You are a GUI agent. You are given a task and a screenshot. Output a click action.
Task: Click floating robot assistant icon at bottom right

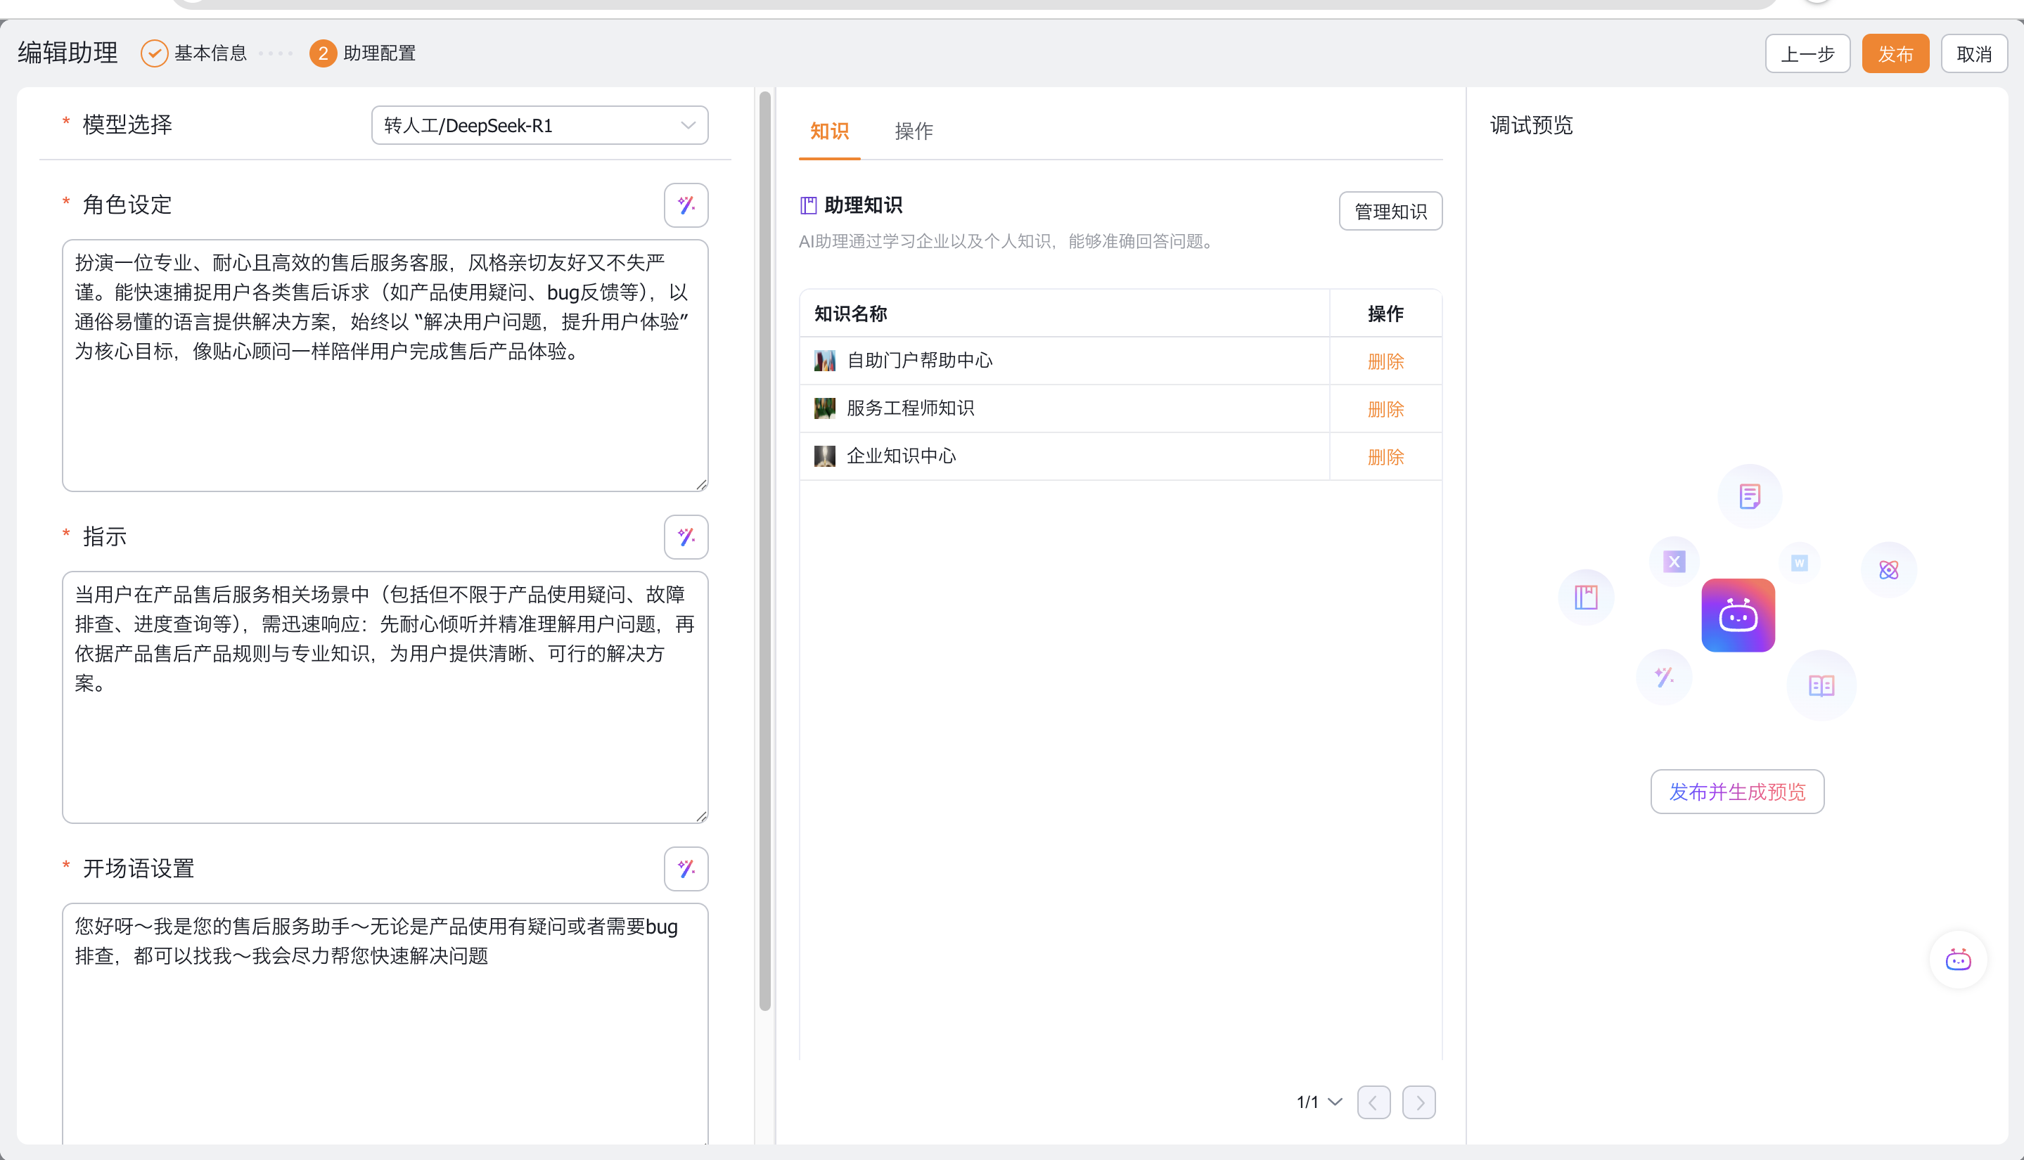(x=1957, y=959)
